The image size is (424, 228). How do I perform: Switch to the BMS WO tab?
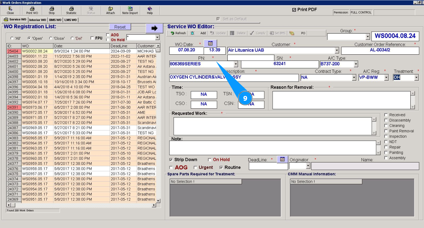pyautogui.click(x=55, y=20)
